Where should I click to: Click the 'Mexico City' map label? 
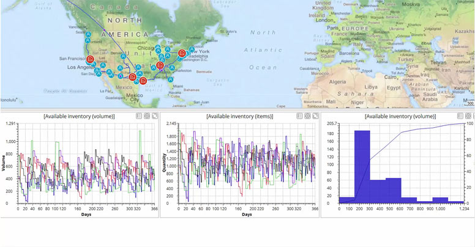tap(134, 97)
